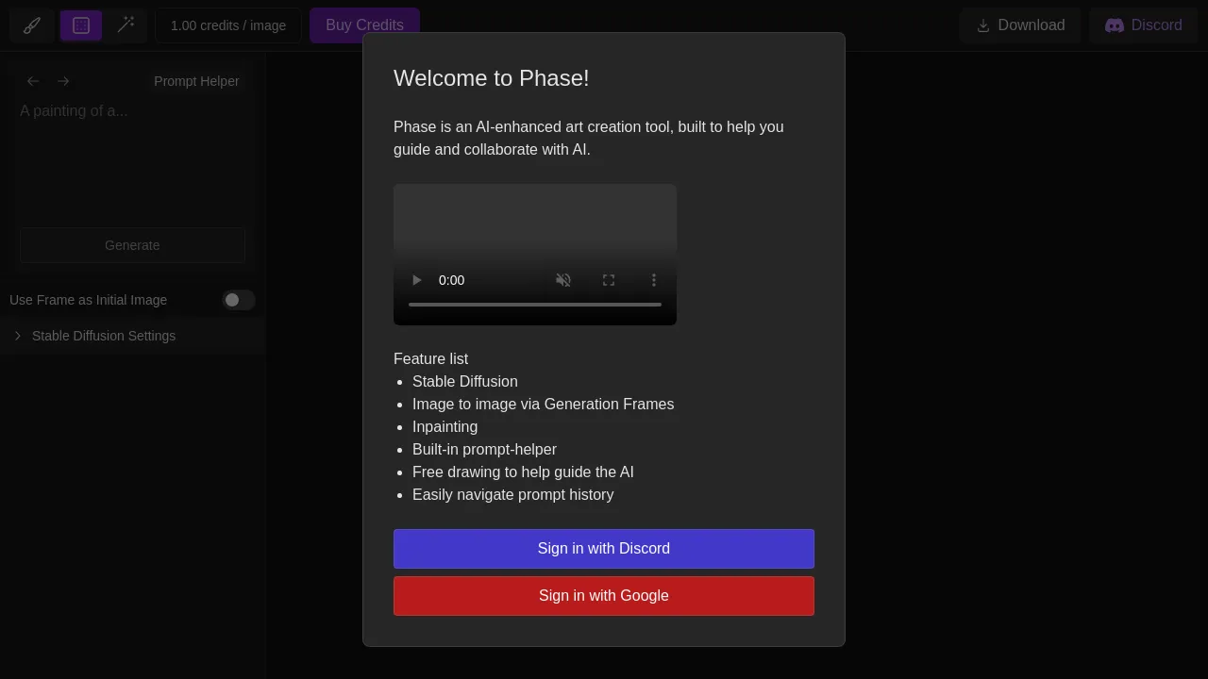Check the credits per image indicator
This screenshot has height=679, width=1208.
tap(228, 25)
